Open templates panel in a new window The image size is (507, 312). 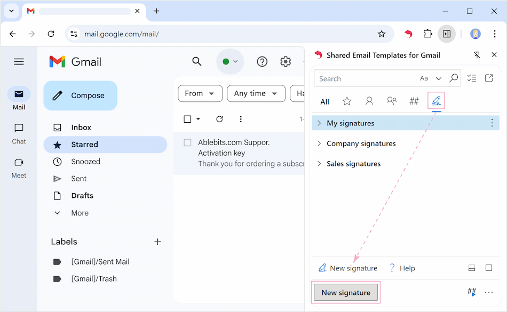click(x=489, y=78)
